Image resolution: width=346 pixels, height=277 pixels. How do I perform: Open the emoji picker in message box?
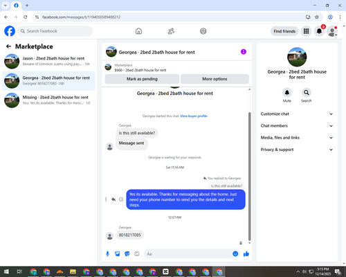[235, 254]
